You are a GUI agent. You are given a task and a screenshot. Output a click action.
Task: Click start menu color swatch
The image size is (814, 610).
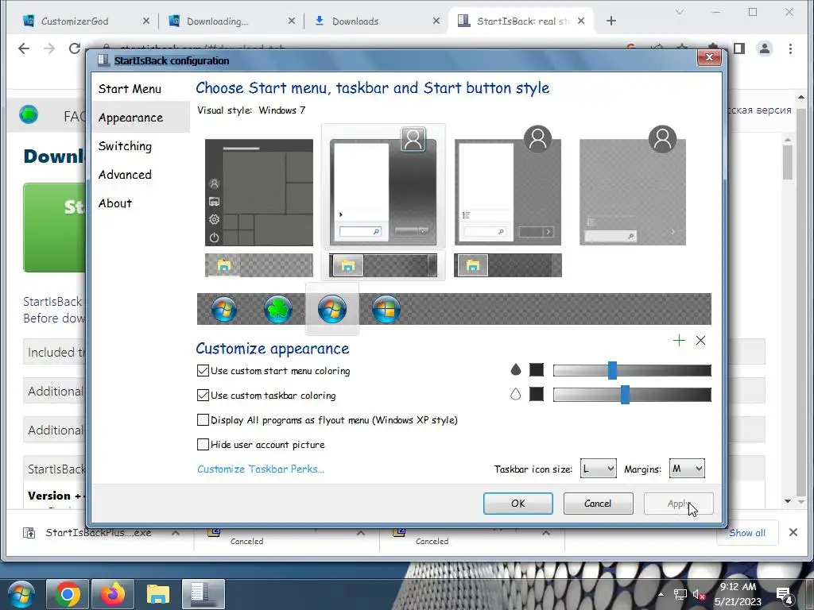coord(537,369)
